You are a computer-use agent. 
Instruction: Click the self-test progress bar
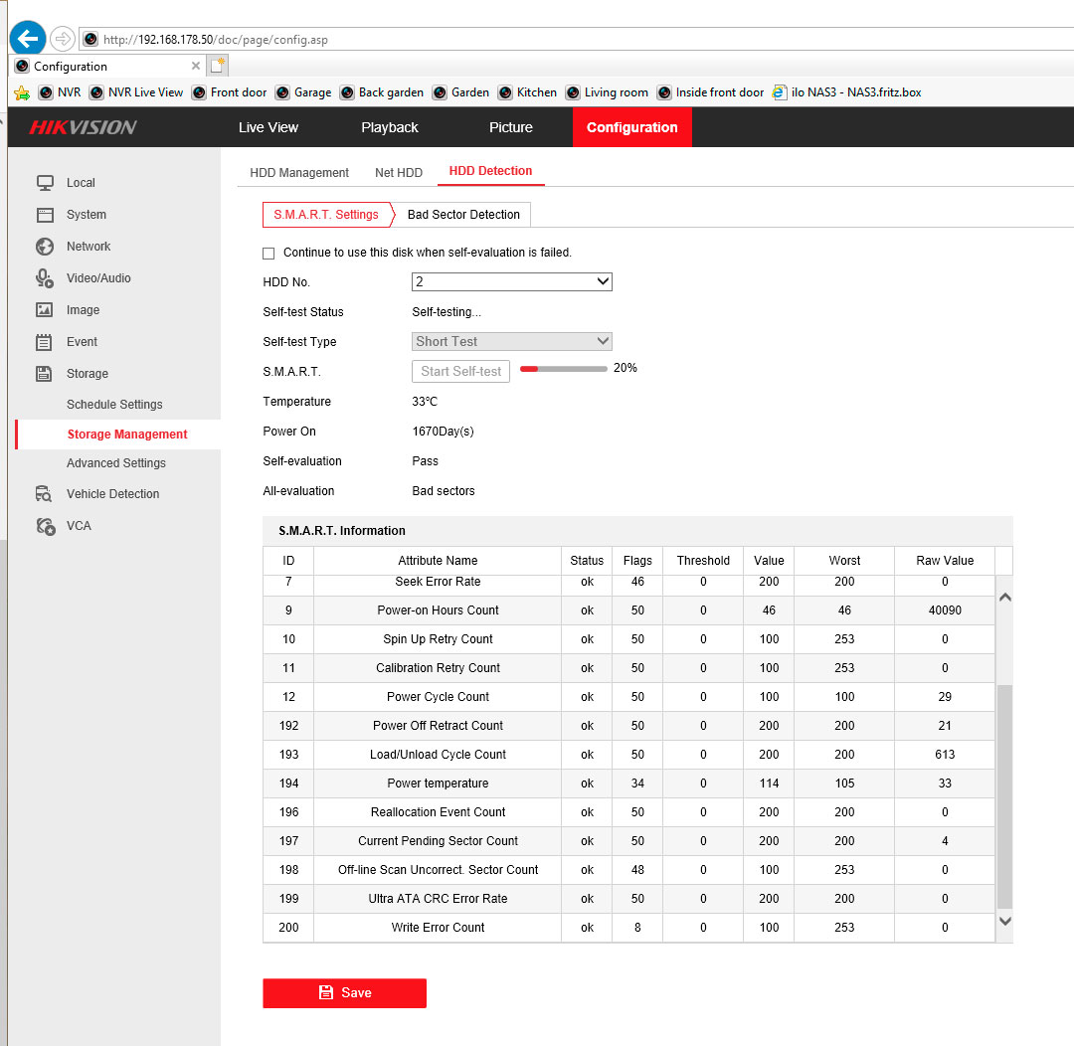pos(563,369)
